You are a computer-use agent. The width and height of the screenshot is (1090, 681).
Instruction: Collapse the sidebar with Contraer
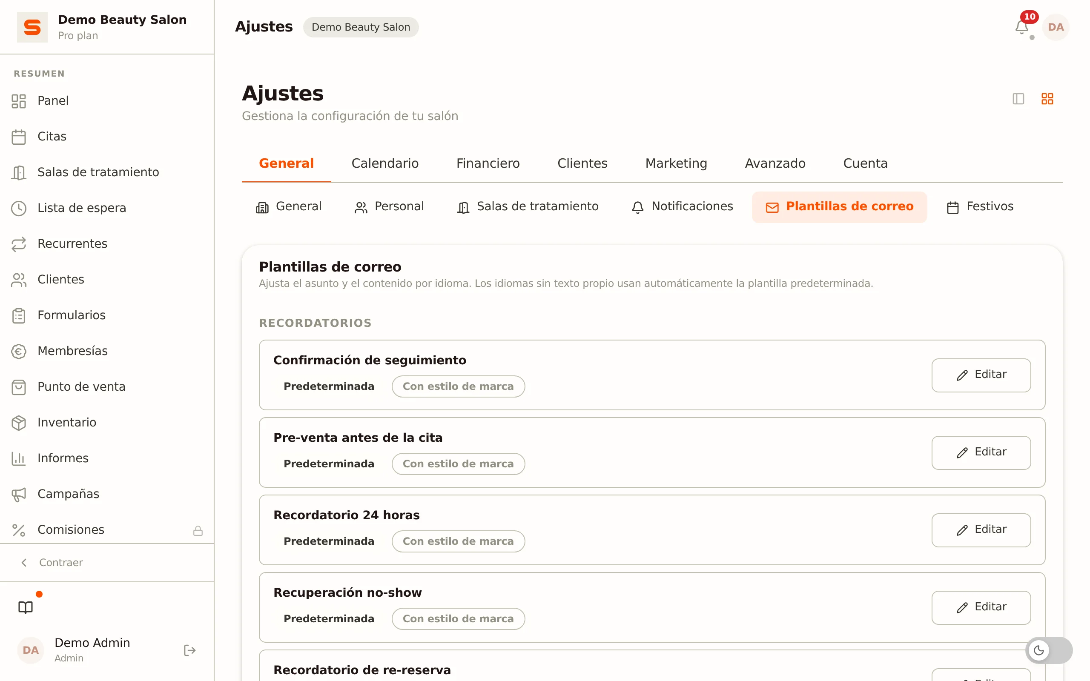52,562
